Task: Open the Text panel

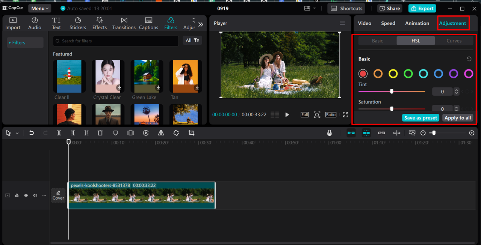Action: pyautogui.click(x=56, y=23)
